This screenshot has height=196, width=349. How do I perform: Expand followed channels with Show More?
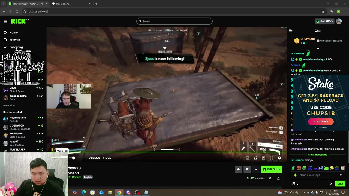9,105
